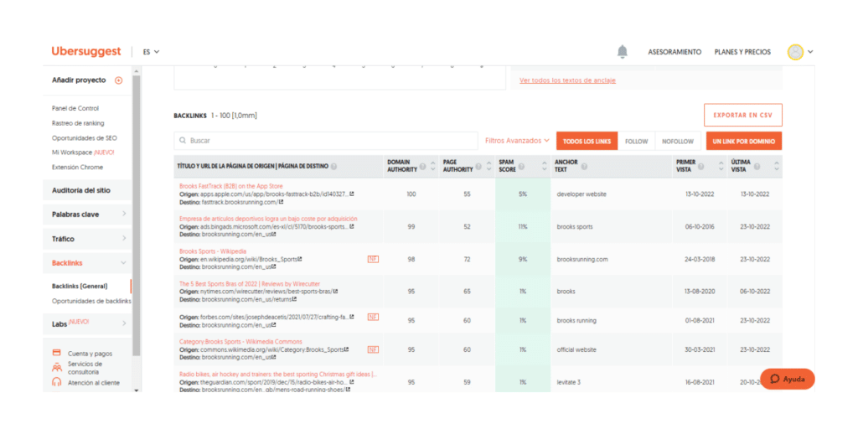Open Ver todos los textos de anclaje link

[x=567, y=80]
